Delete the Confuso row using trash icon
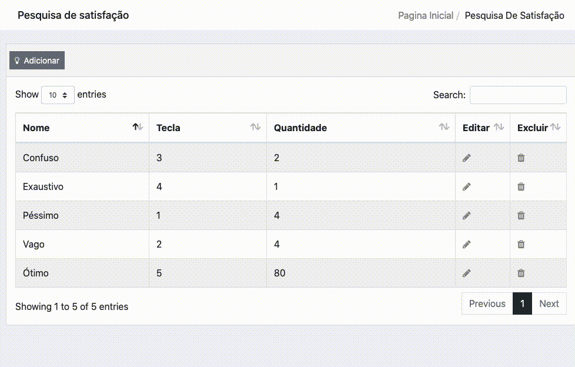This screenshot has width=575, height=367. pyautogui.click(x=520, y=158)
